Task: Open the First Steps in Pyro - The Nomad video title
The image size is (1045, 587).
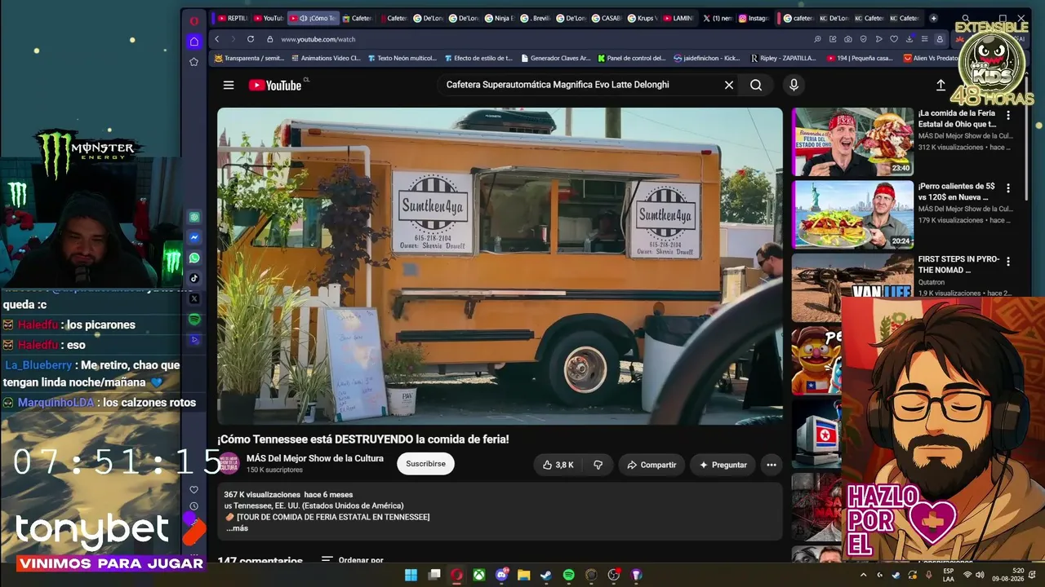Action: click(x=958, y=264)
